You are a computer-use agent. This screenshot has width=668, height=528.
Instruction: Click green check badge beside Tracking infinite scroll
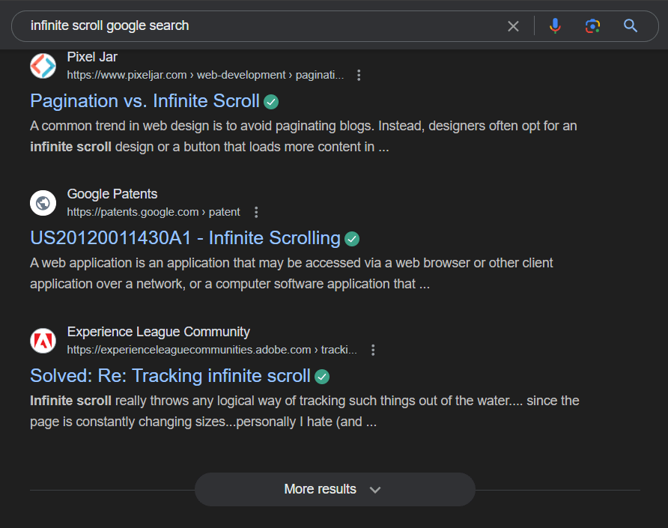point(322,377)
